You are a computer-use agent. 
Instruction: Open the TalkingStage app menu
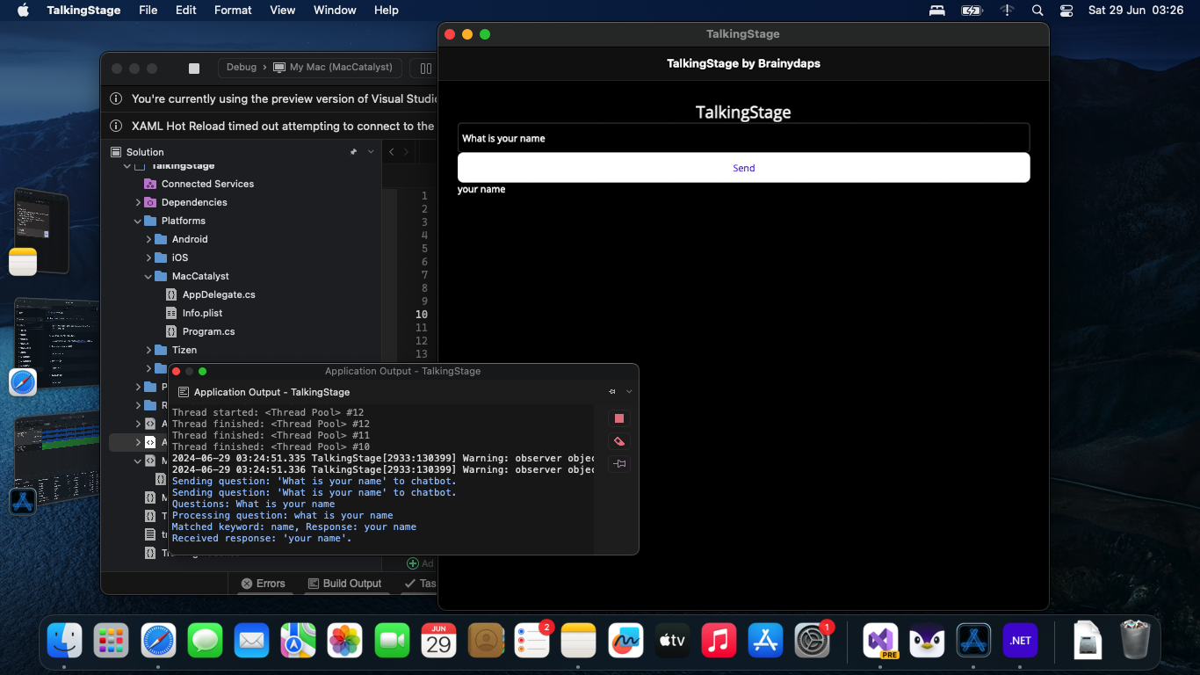[x=83, y=11]
